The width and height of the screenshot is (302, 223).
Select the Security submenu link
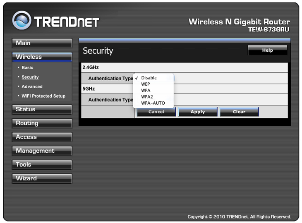(x=30, y=77)
